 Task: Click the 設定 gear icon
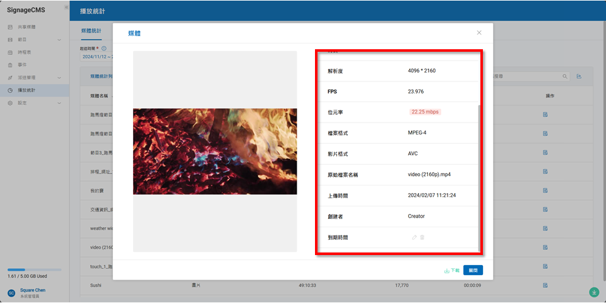[x=10, y=103]
